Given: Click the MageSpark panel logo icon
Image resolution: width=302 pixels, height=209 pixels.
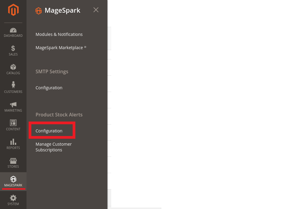Looking at the screenshot, I should pyautogui.click(x=39, y=11).
